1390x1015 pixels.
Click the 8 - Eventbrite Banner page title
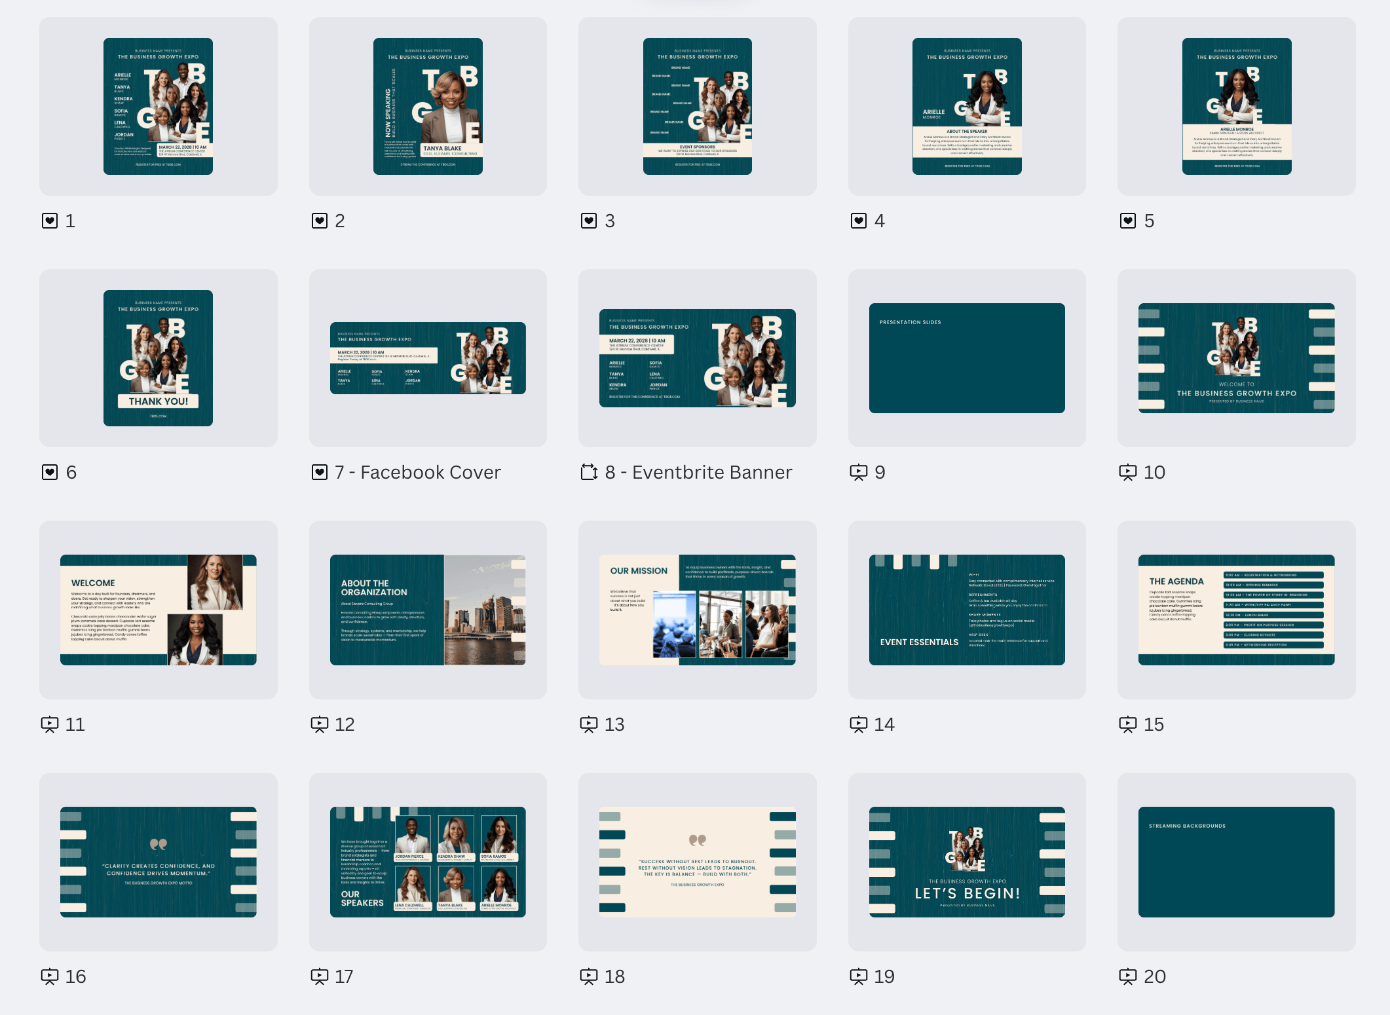(x=698, y=472)
